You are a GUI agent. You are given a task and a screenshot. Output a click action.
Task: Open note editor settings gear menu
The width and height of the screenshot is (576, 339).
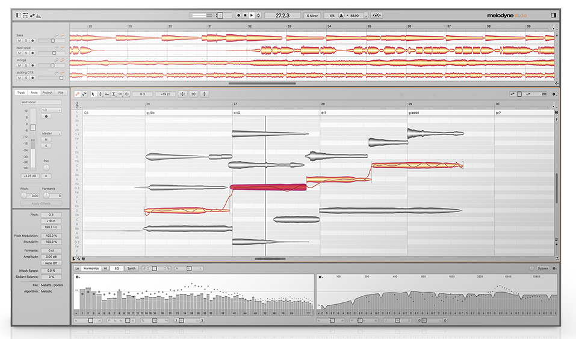[554, 94]
